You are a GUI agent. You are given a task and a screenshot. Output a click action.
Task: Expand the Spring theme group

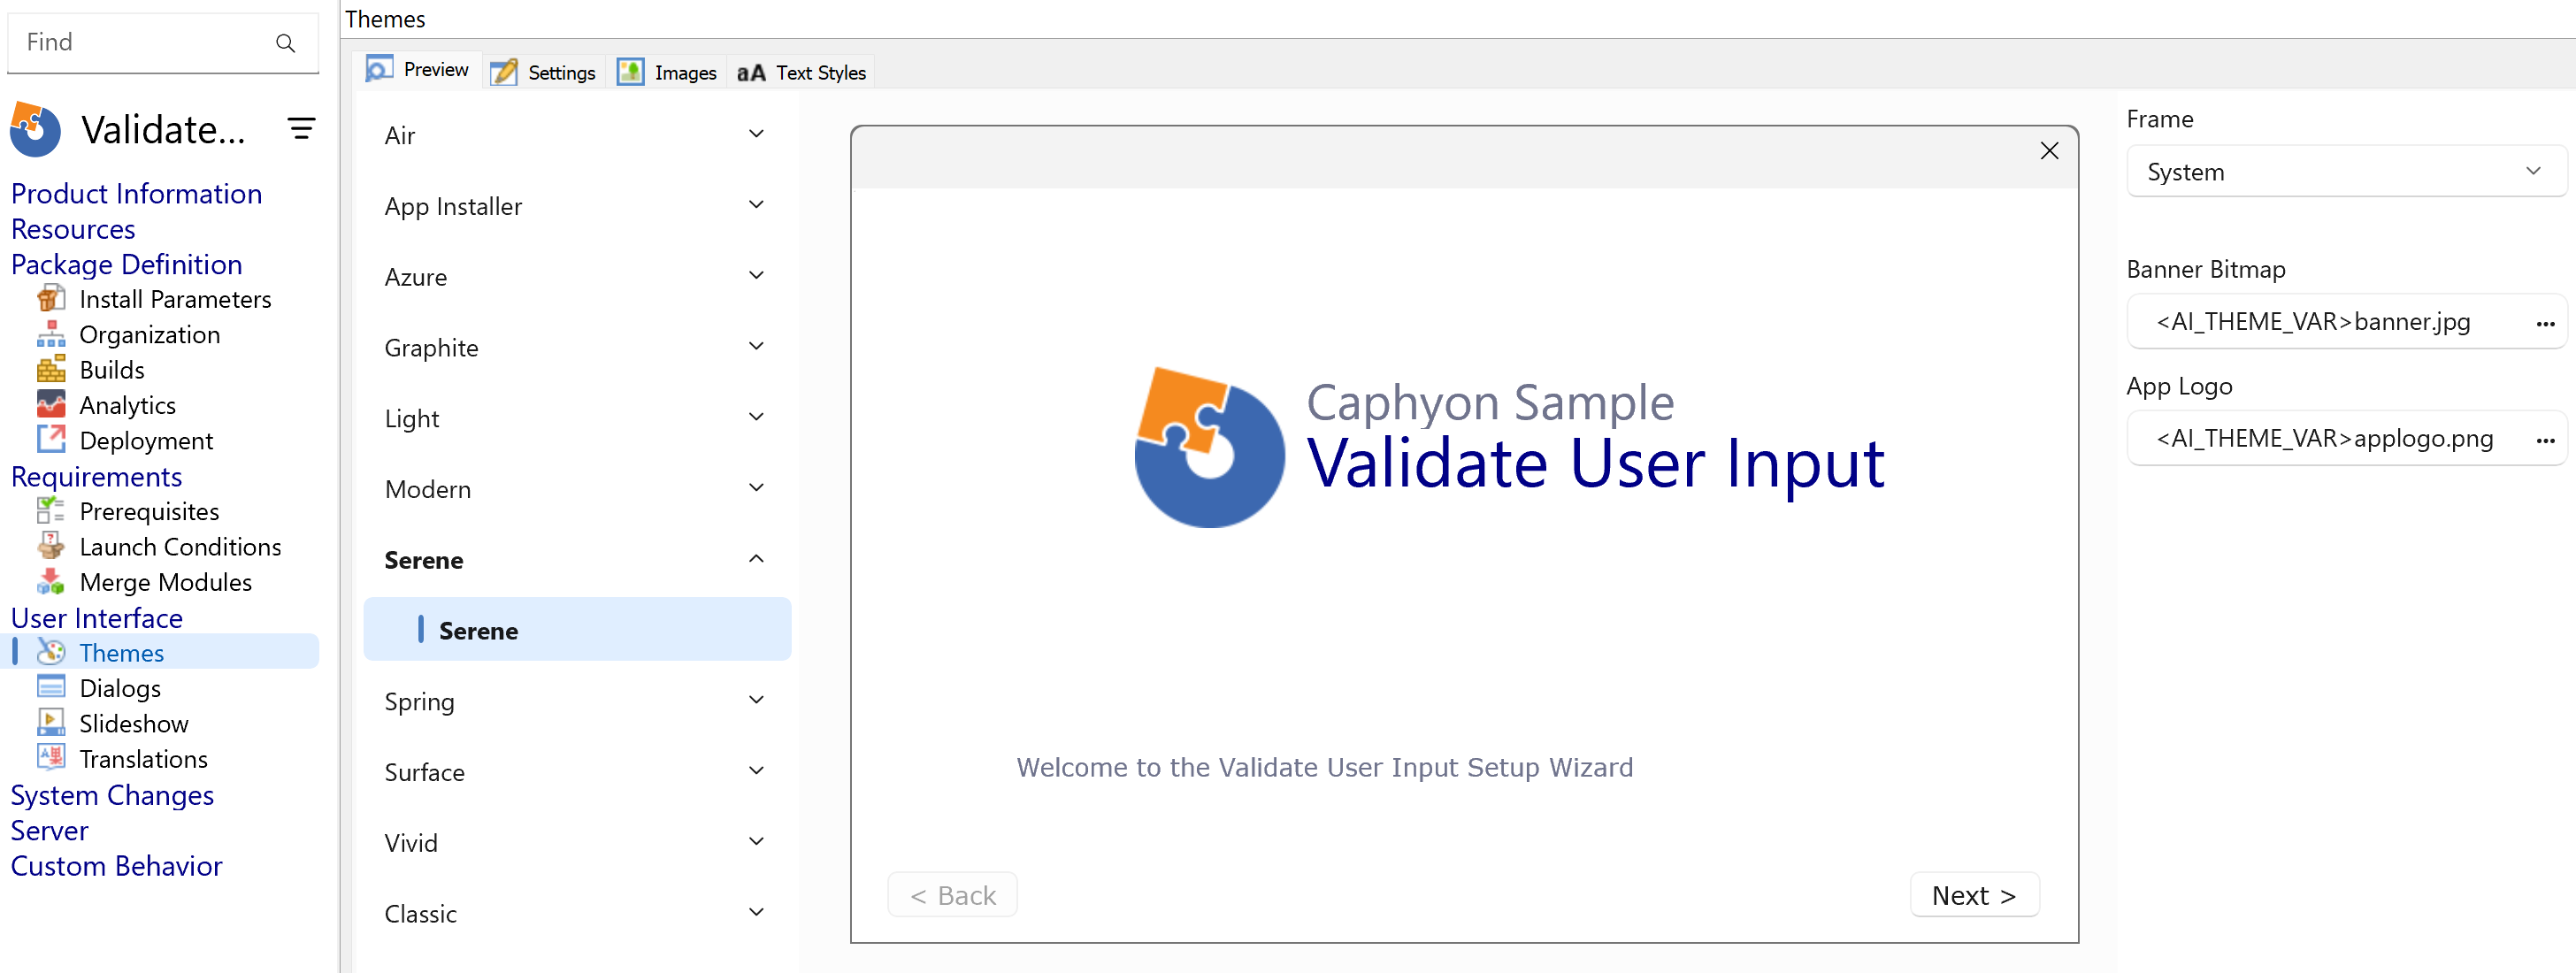point(756,700)
